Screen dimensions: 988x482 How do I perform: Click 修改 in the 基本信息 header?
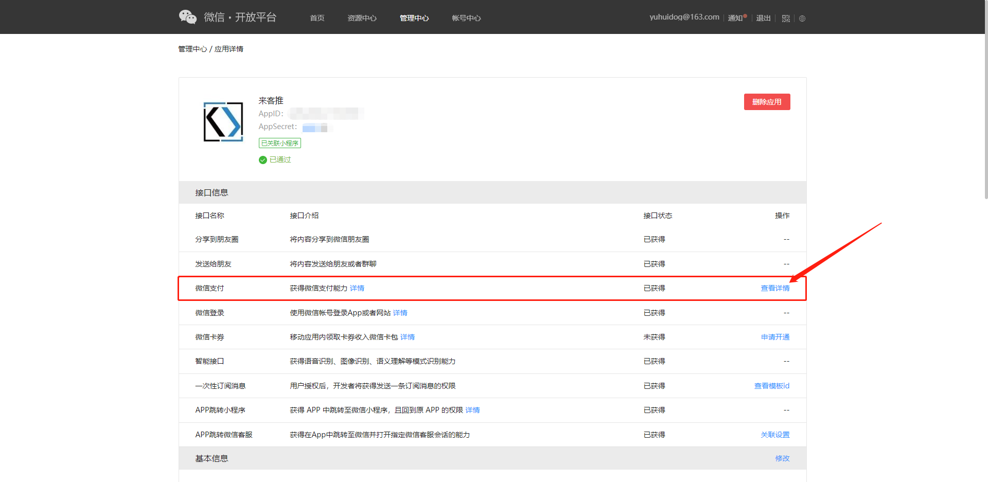point(782,458)
